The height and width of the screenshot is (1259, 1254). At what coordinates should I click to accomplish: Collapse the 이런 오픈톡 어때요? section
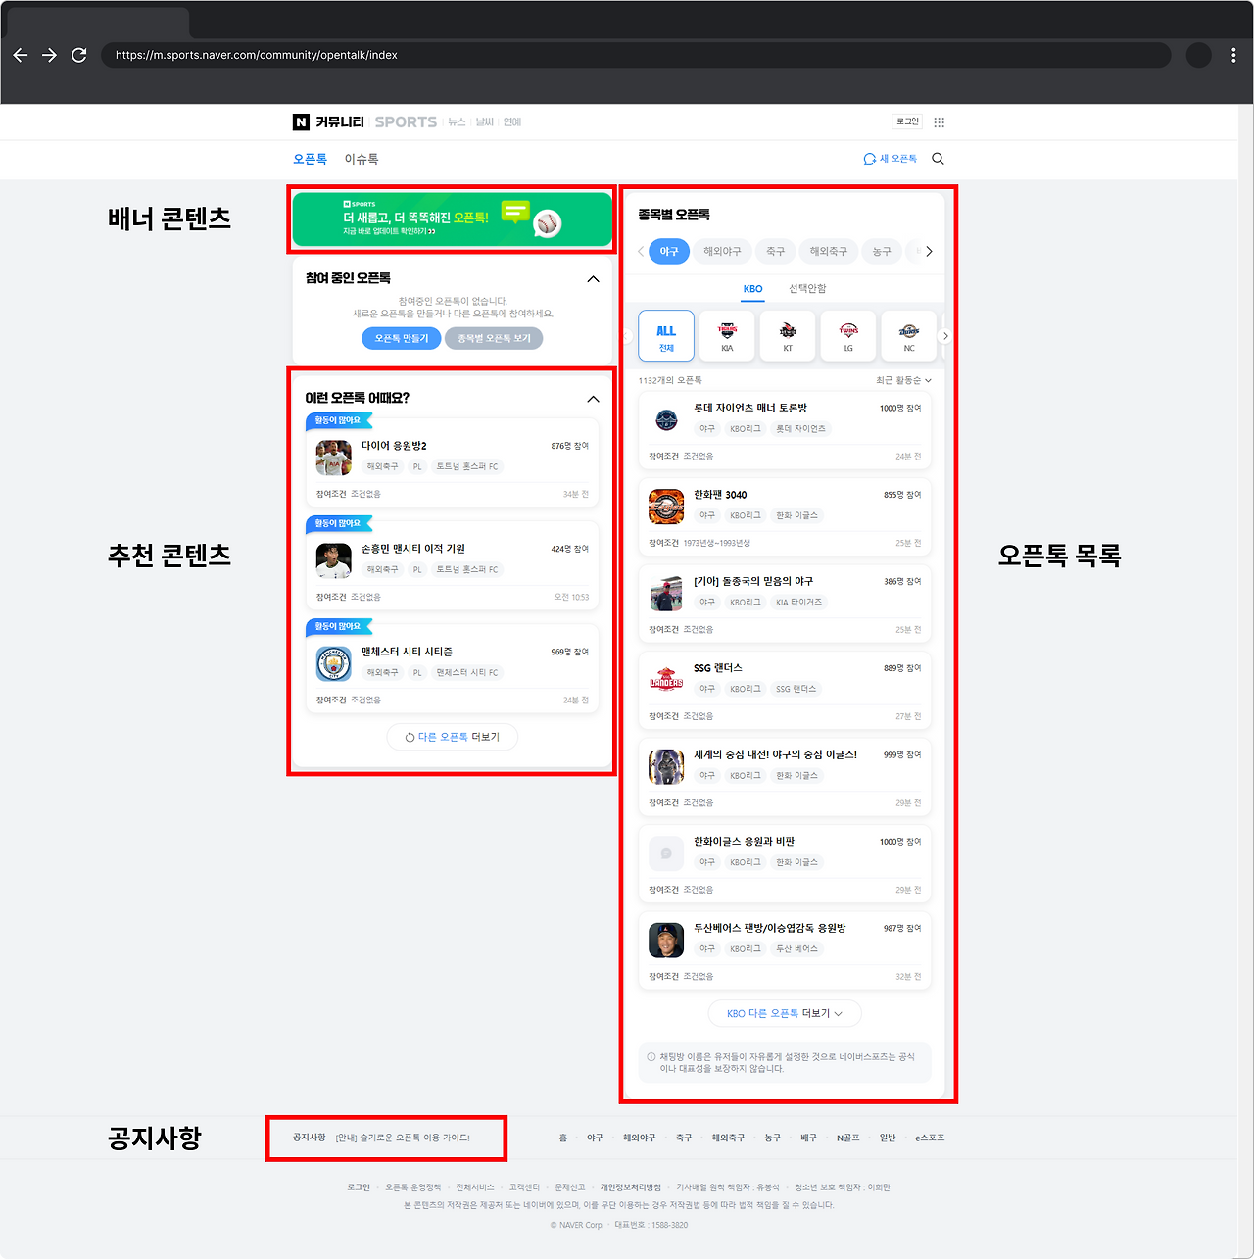[593, 399]
